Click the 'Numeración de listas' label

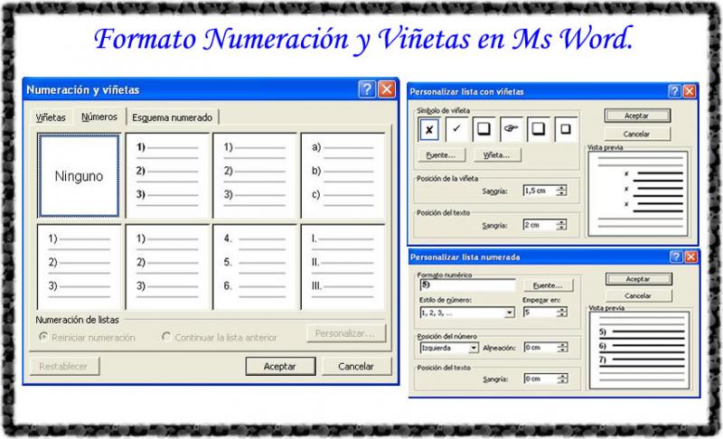tap(77, 320)
